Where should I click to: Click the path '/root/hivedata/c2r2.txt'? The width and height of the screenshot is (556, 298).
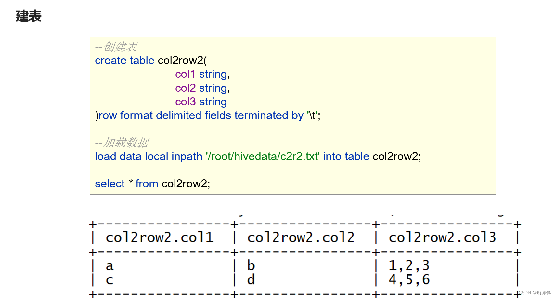point(263,156)
